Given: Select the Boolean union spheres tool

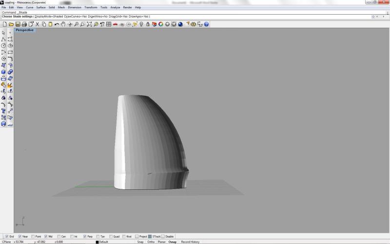Looking at the screenshot, I should click(x=10, y=72).
